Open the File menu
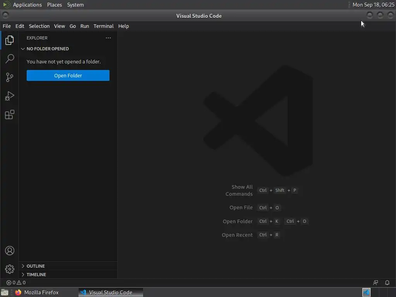 [x=7, y=26]
